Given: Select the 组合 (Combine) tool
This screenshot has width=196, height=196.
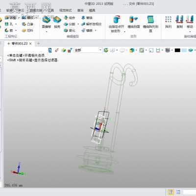Looking at the screenshot, I should 70,18.
